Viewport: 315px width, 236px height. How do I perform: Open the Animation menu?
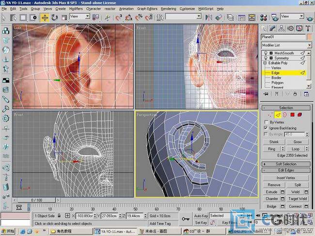coord(126,9)
